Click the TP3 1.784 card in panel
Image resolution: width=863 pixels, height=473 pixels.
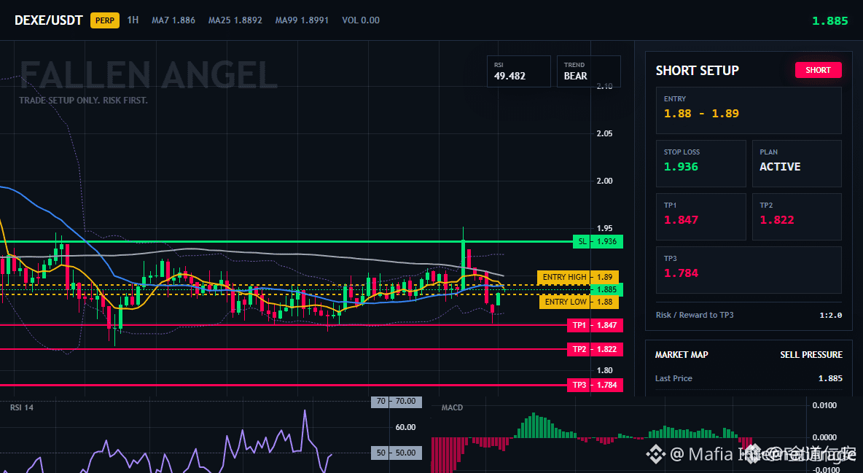(x=749, y=270)
